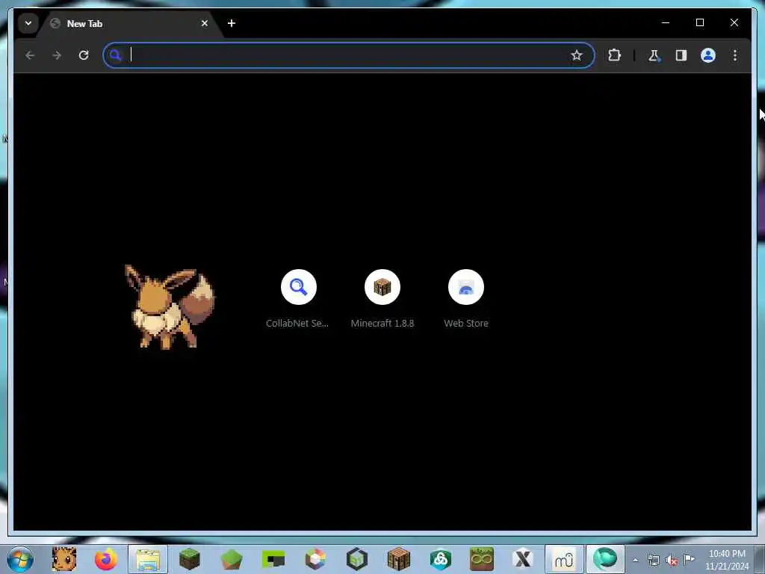Click the Web Store label text

pyautogui.click(x=466, y=323)
